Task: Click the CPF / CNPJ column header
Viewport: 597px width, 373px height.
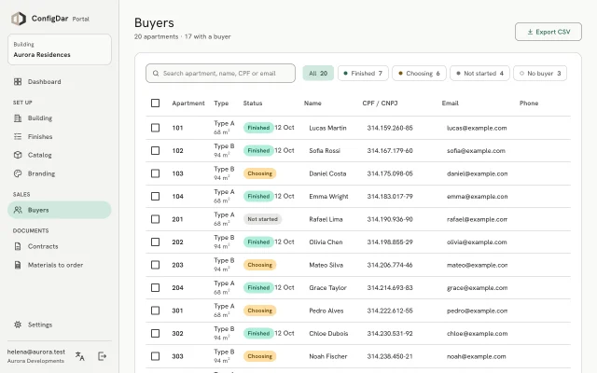Action: (380, 104)
